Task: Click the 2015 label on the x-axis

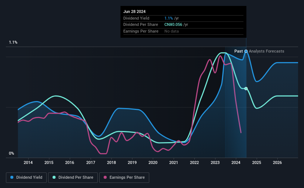Action: point(49,162)
